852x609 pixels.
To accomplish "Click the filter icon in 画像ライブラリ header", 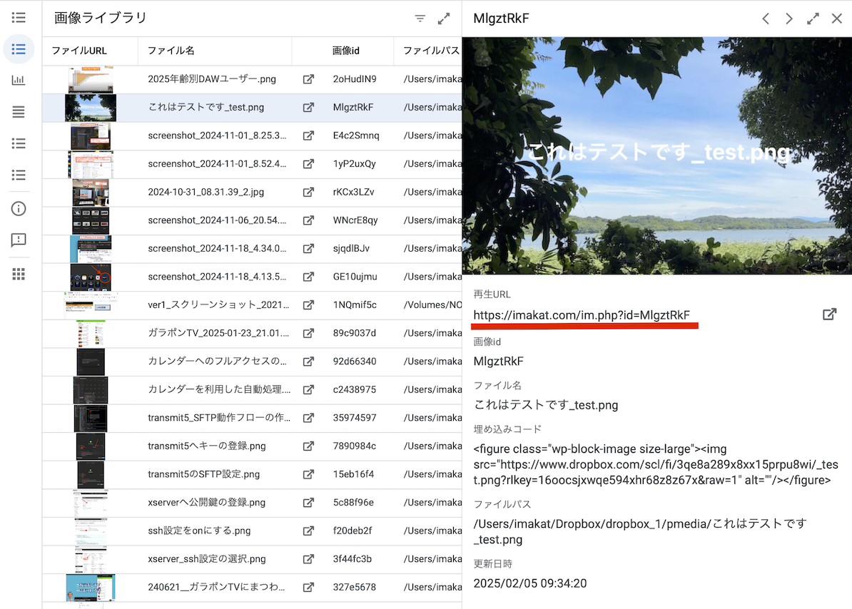I will (x=420, y=19).
